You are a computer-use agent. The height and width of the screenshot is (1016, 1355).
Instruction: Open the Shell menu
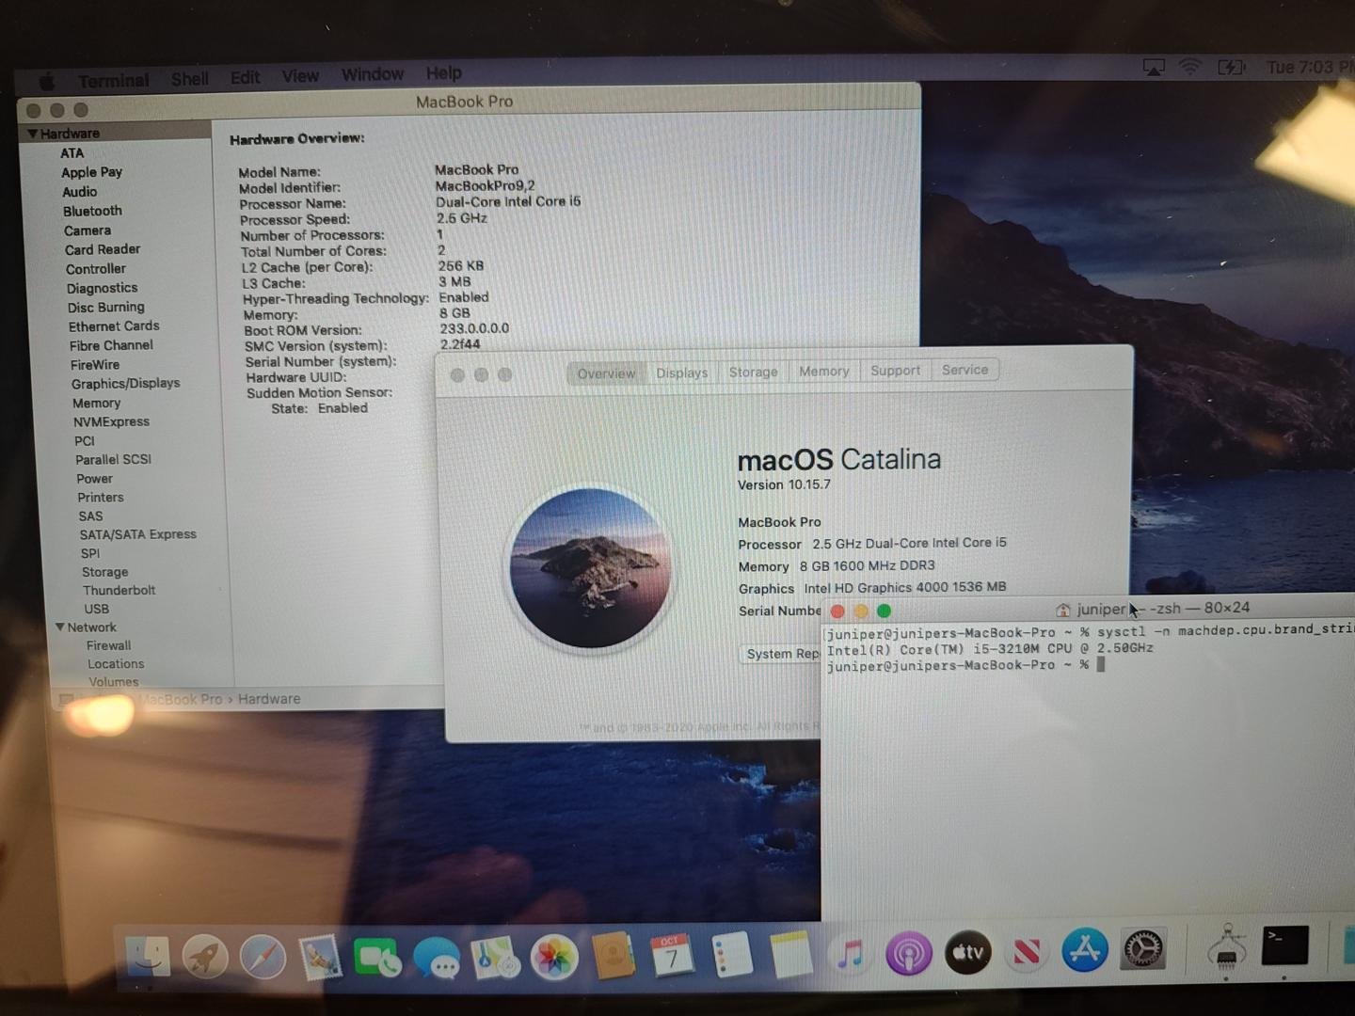coord(189,79)
